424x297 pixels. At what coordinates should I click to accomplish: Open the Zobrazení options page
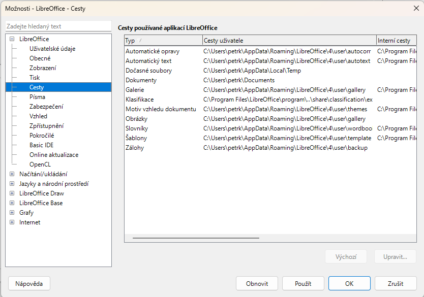[43, 68]
